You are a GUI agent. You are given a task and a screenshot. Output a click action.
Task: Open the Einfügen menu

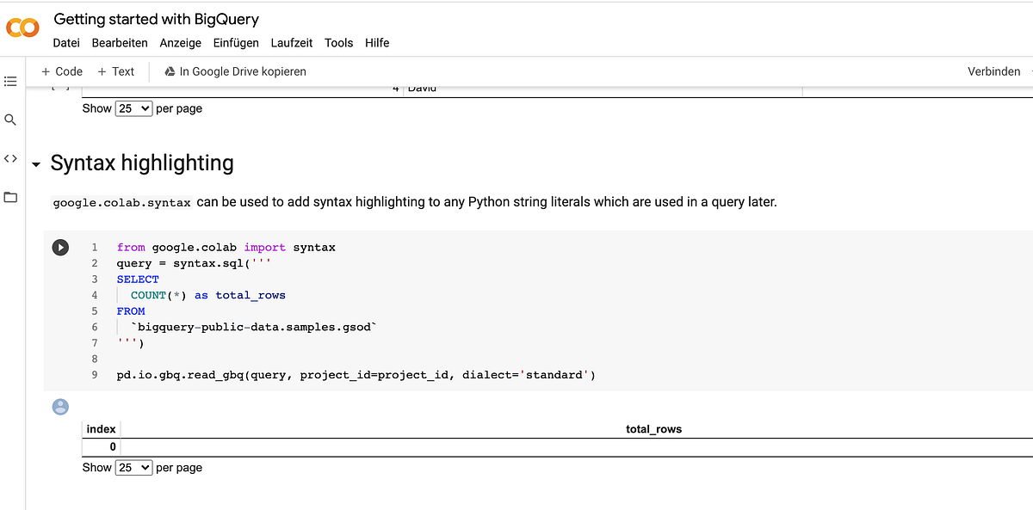pos(237,42)
